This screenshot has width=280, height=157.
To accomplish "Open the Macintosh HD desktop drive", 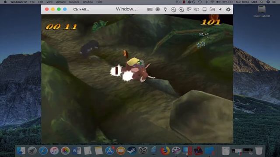I will click(262, 11).
